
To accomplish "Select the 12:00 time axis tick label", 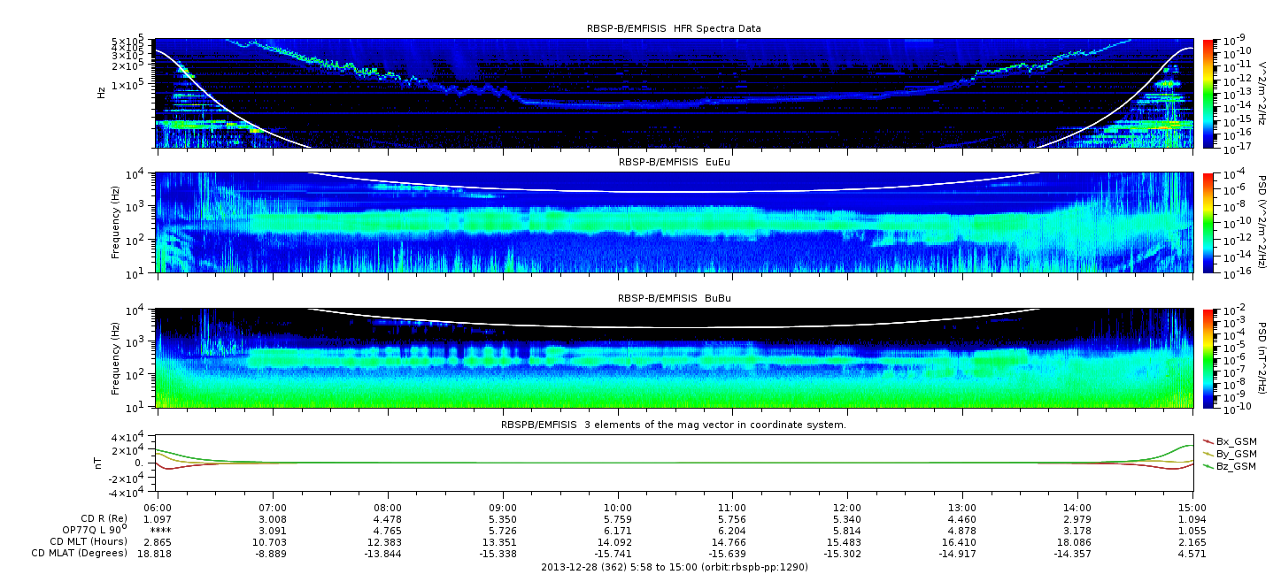I will [848, 509].
